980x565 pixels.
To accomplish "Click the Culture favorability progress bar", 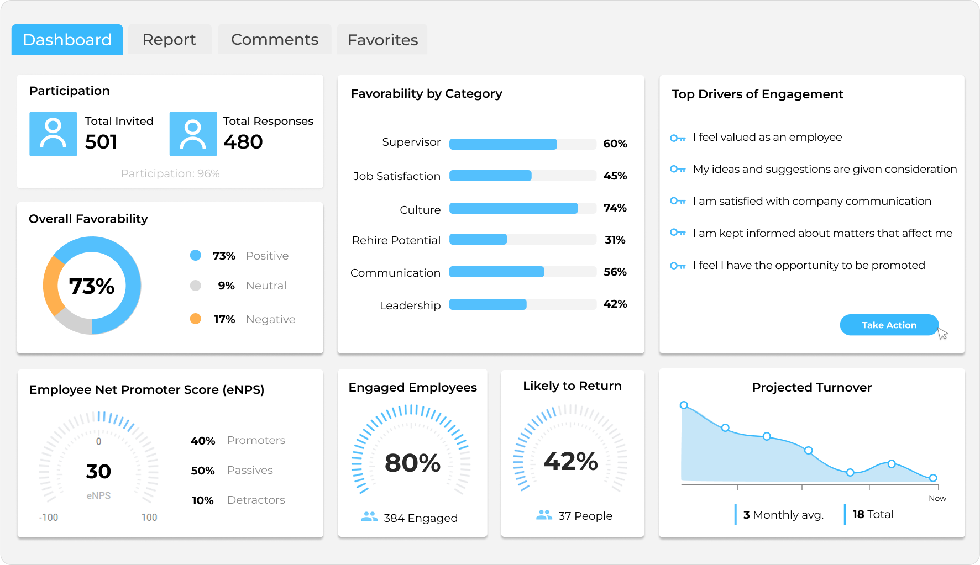I will pyautogui.click(x=522, y=208).
